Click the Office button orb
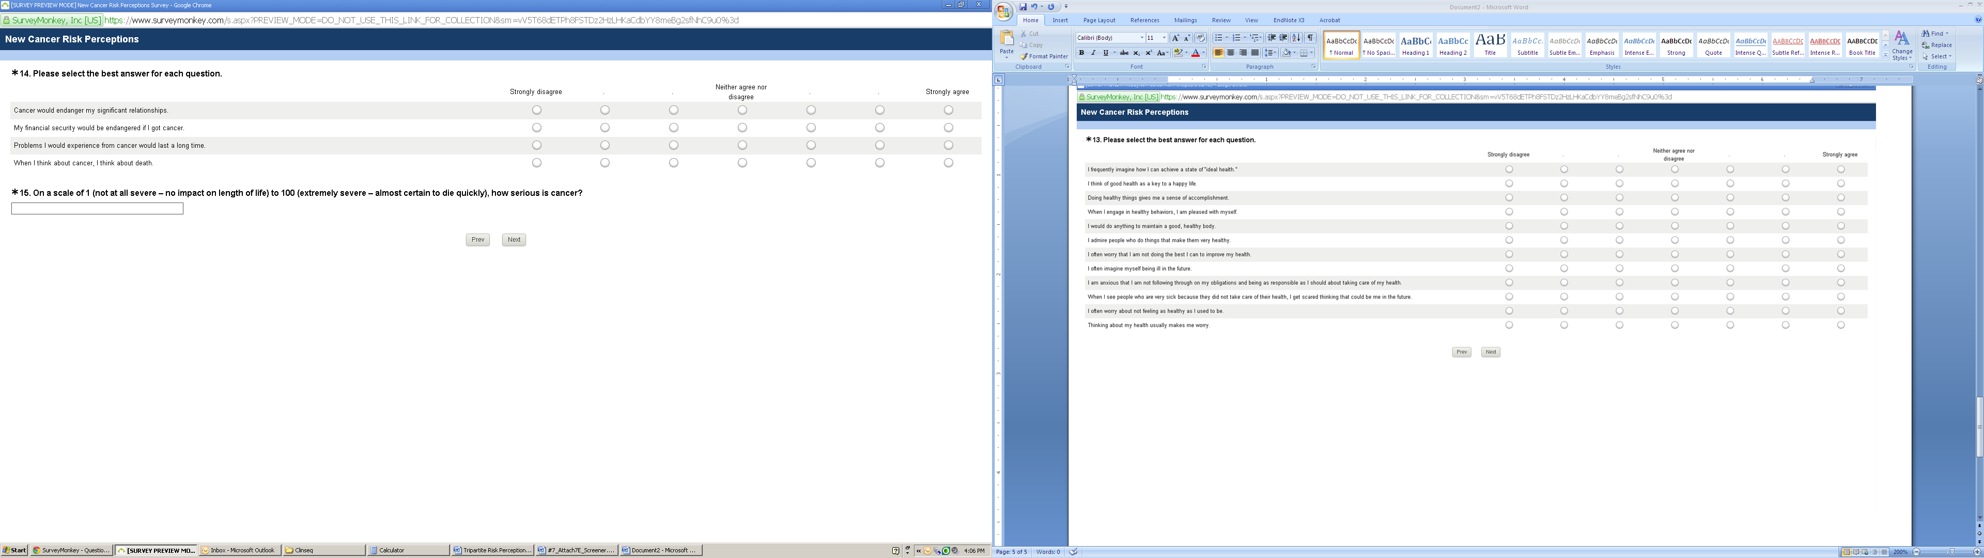The height and width of the screenshot is (558, 1984). [1003, 11]
